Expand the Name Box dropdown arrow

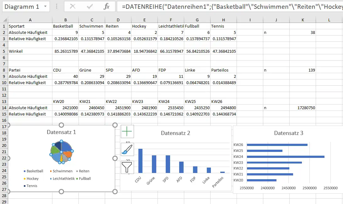pos(46,7)
